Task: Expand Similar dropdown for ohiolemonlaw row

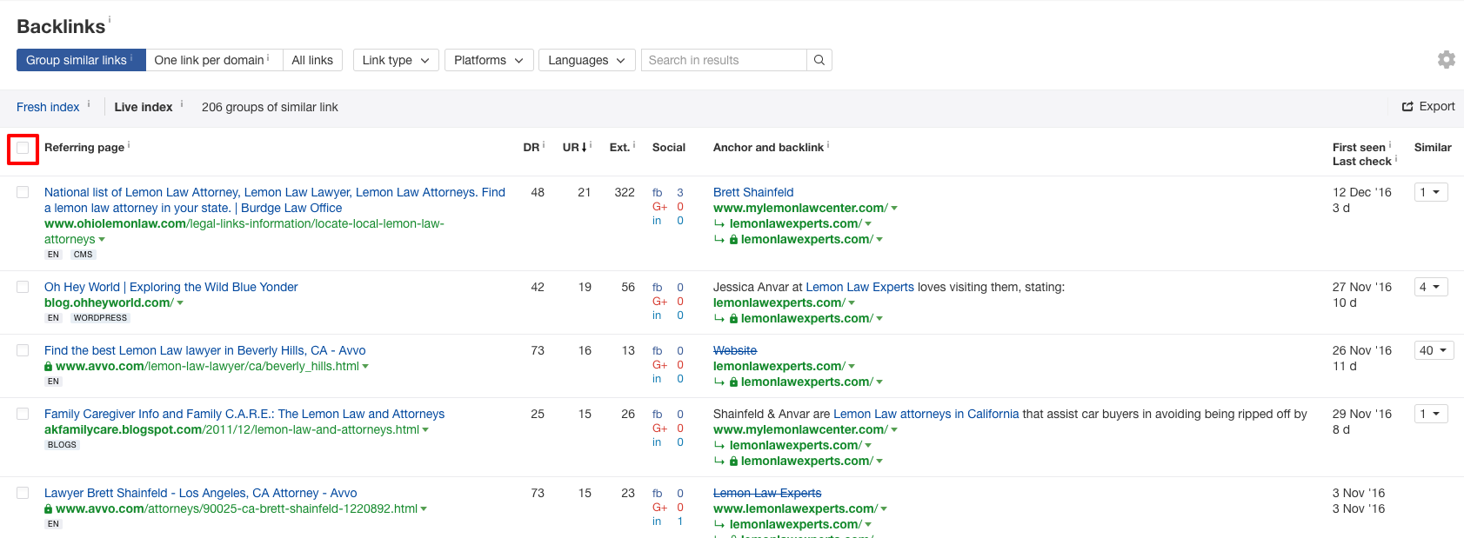Action: (1431, 192)
